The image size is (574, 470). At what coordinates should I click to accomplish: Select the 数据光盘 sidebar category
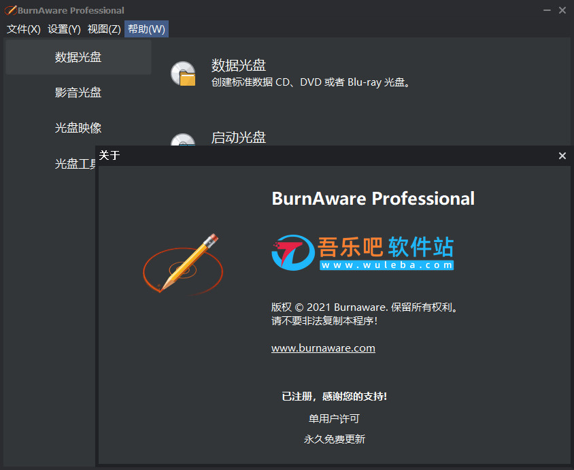pyautogui.click(x=78, y=57)
